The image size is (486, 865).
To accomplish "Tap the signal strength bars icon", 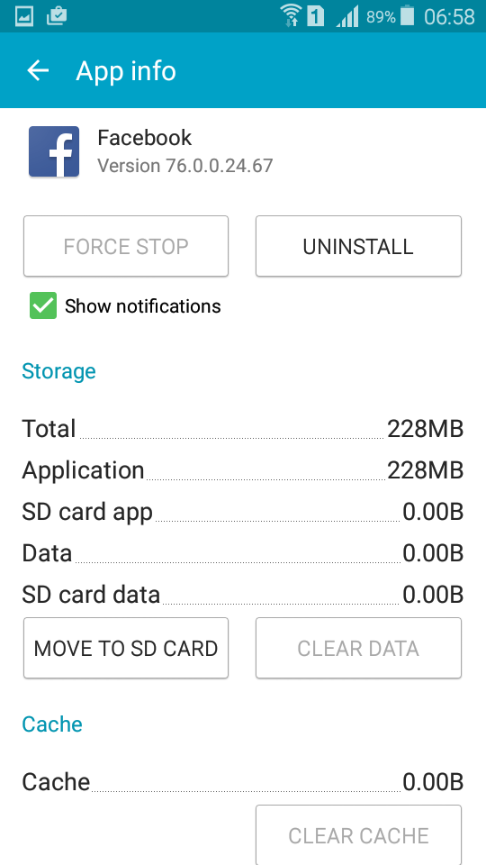I will pyautogui.click(x=347, y=16).
